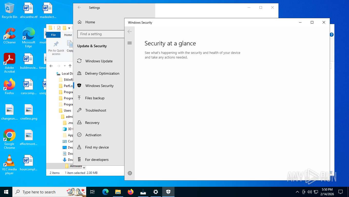Open Google Chrome desktop shortcut
Viewport: 349px width, 197px height.
(x=9, y=139)
